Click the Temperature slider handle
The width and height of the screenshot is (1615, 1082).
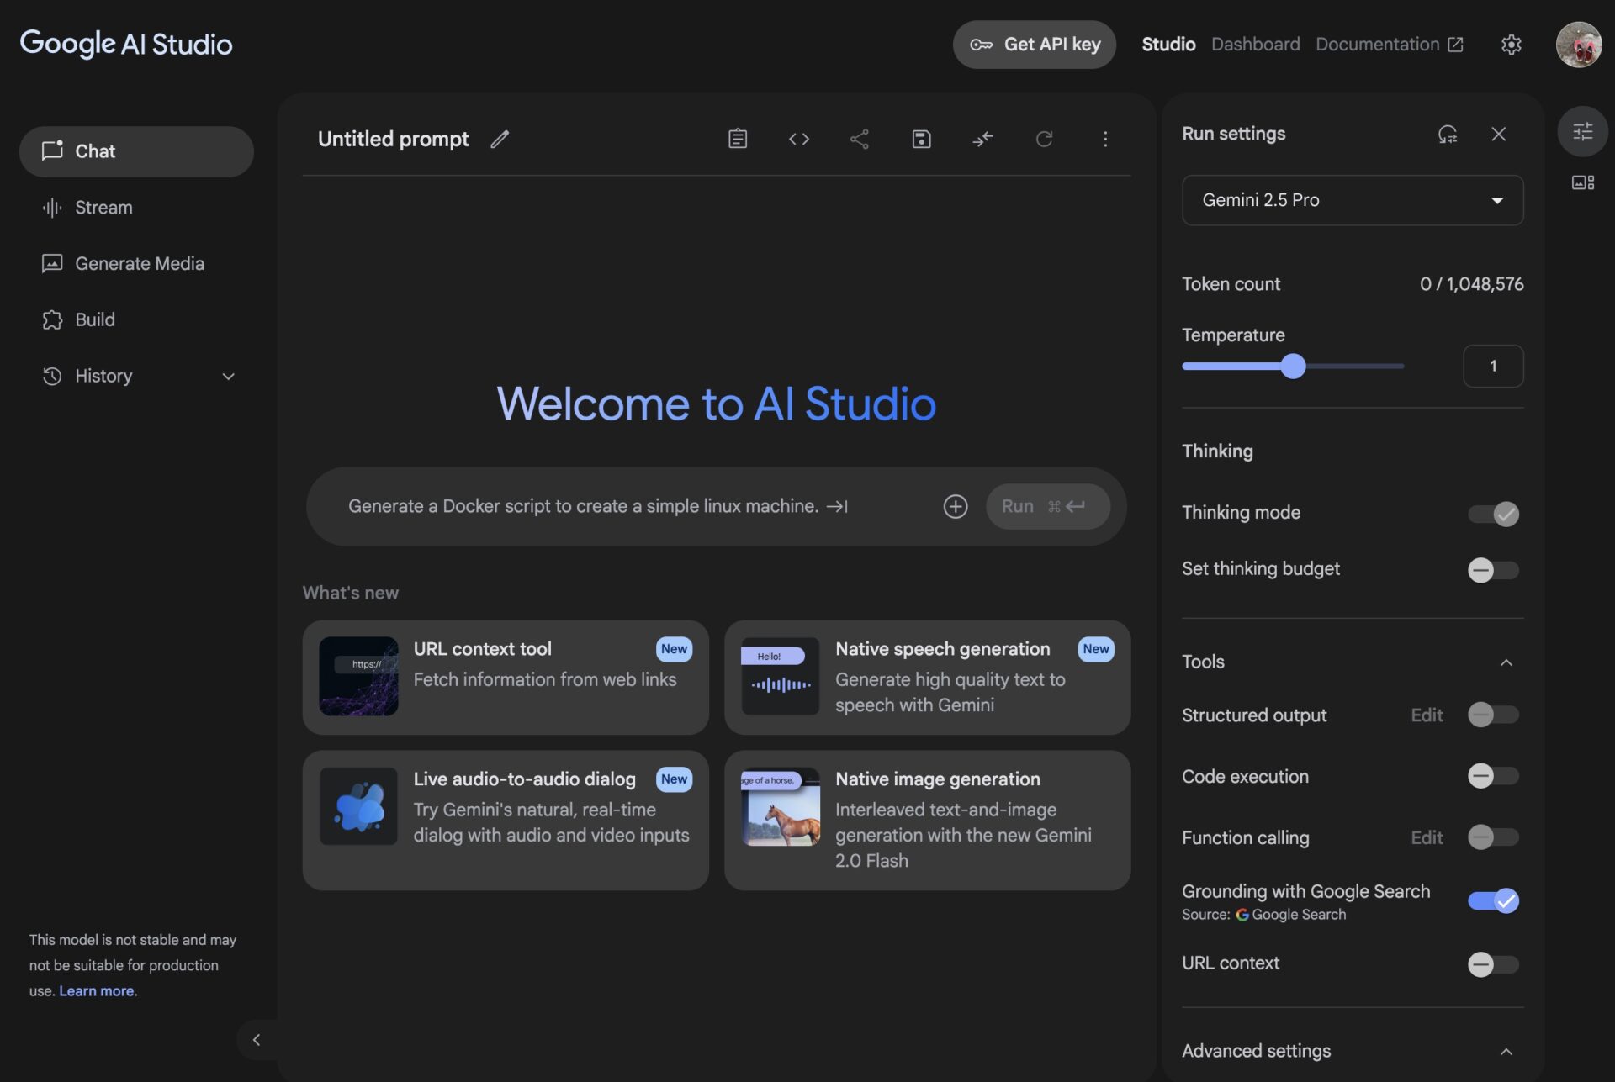[x=1293, y=366]
